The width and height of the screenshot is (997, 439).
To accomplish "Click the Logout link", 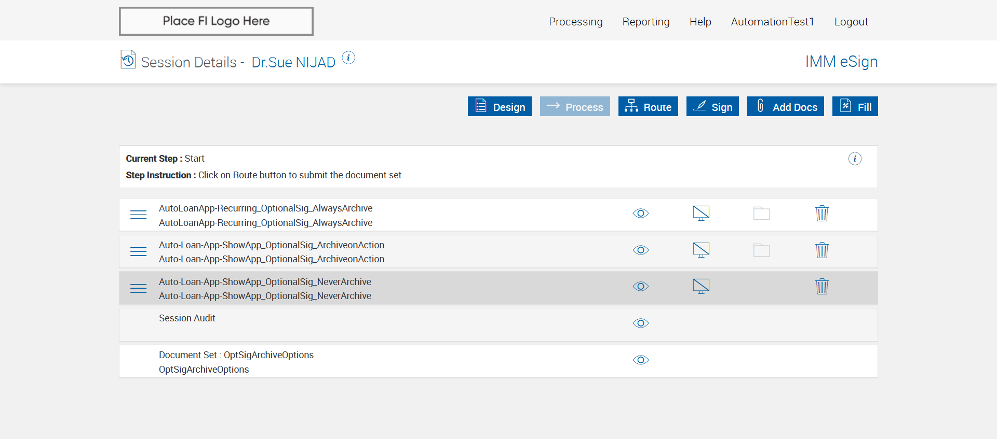I will click(x=851, y=22).
